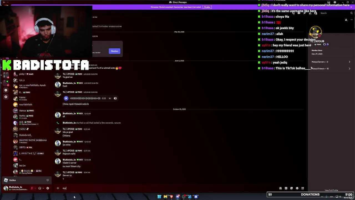Open microphone input options dropdown arrow
This screenshot has height=200, width=355.
pyautogui.click(x=35, y=188)
